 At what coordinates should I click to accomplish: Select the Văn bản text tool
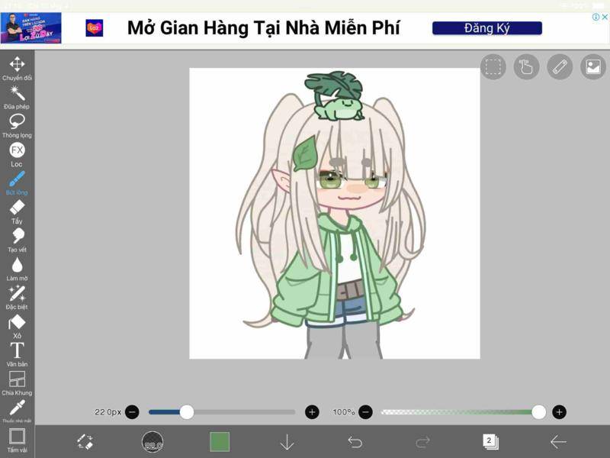coord(17,355)
